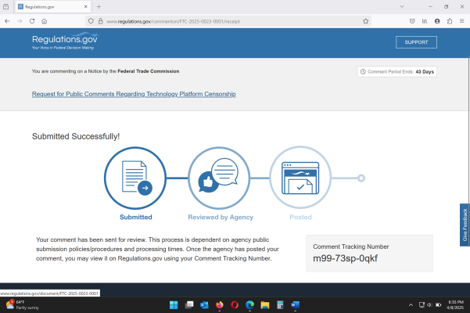Open the Firefox account profile icon

(x=437, y=21)
